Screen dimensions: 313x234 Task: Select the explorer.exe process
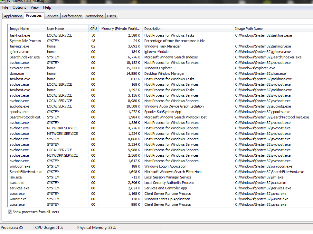pyautogui.click(x=160, y=68)
